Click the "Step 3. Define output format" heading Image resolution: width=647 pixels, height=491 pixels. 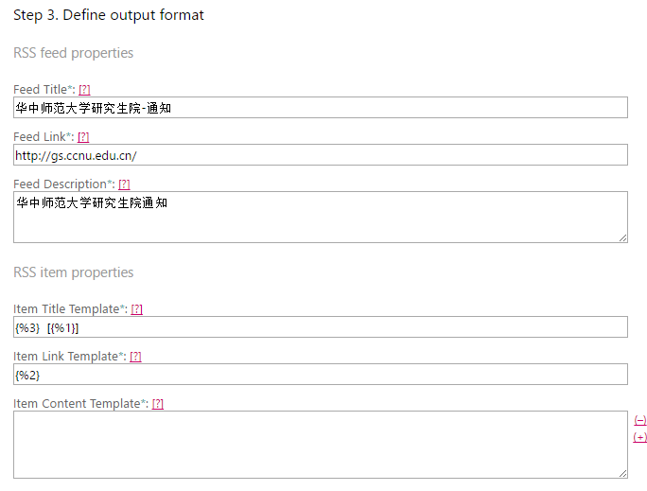point(109,15)
